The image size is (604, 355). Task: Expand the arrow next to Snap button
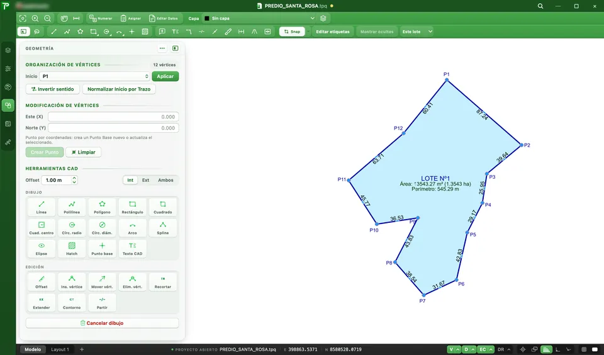[x=308, y=31]
